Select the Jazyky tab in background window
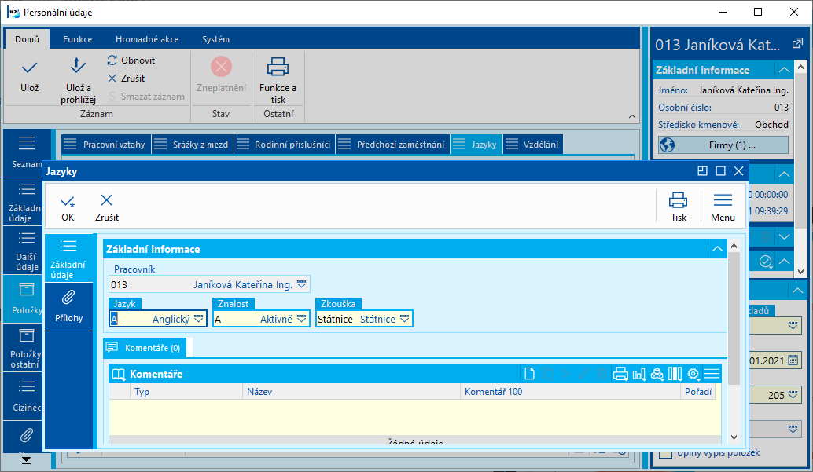This screenshot has width=813, height=472. (x=476, y=145)
